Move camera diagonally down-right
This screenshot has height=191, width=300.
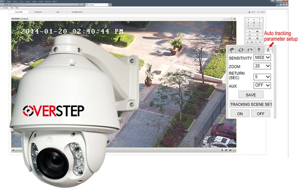coord(259,25)
